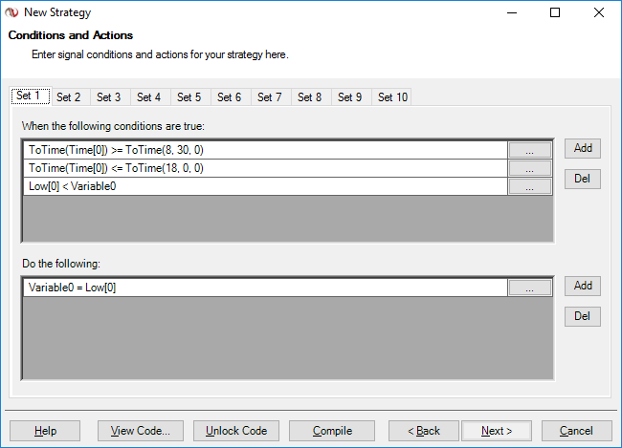Viewport: 622px width, 448px height.
Task: Click the NinjaTrader logo icon in title bar
Action: tap(11, 13)
